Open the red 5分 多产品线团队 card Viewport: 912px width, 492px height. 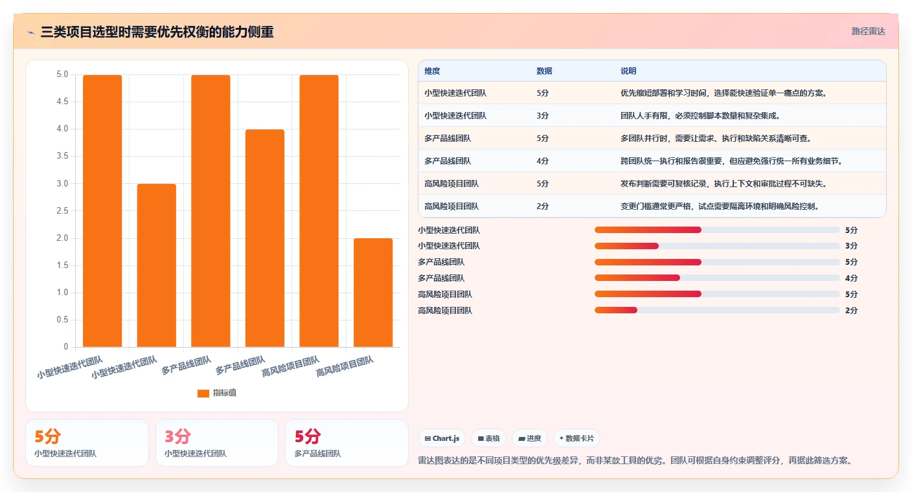(347, 443)
